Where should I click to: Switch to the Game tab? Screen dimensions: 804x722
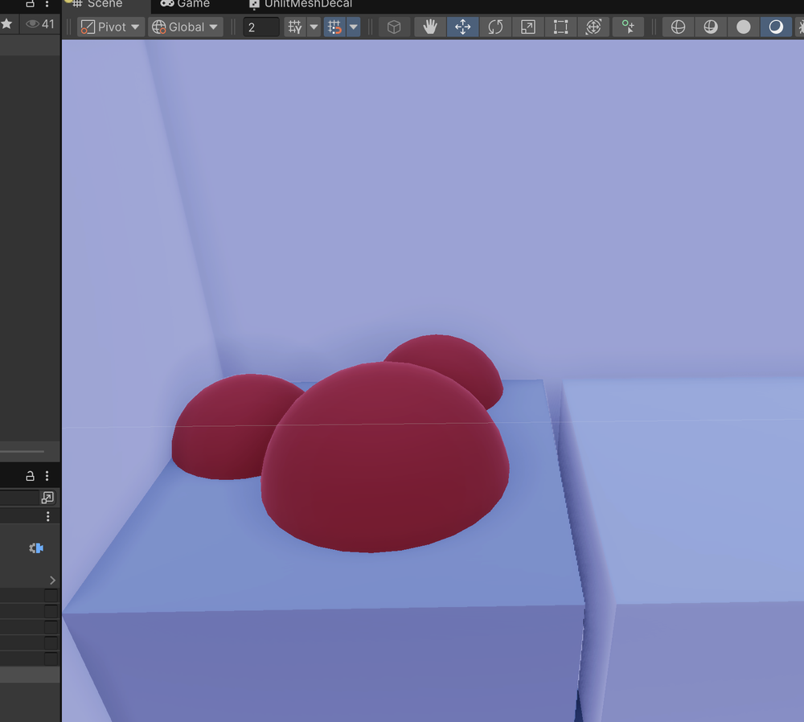coord(185,4)
